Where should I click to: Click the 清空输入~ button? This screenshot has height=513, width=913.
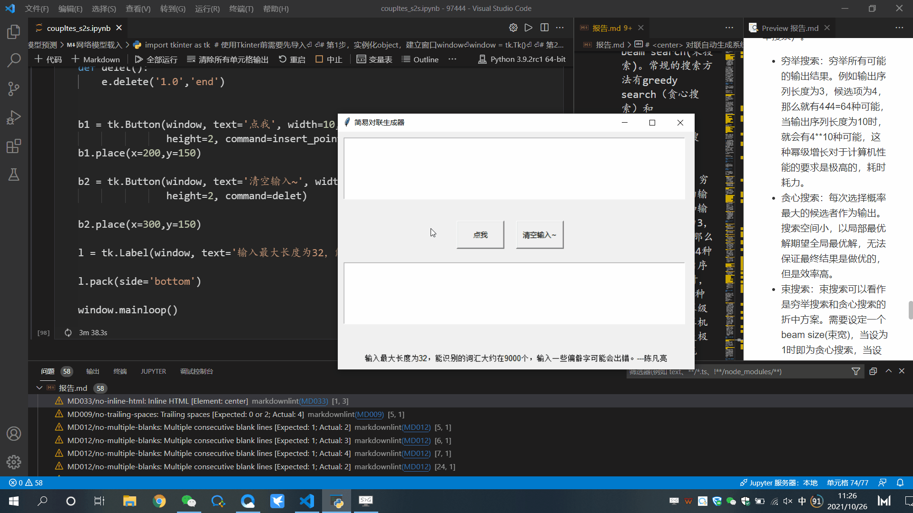[539, 234]
